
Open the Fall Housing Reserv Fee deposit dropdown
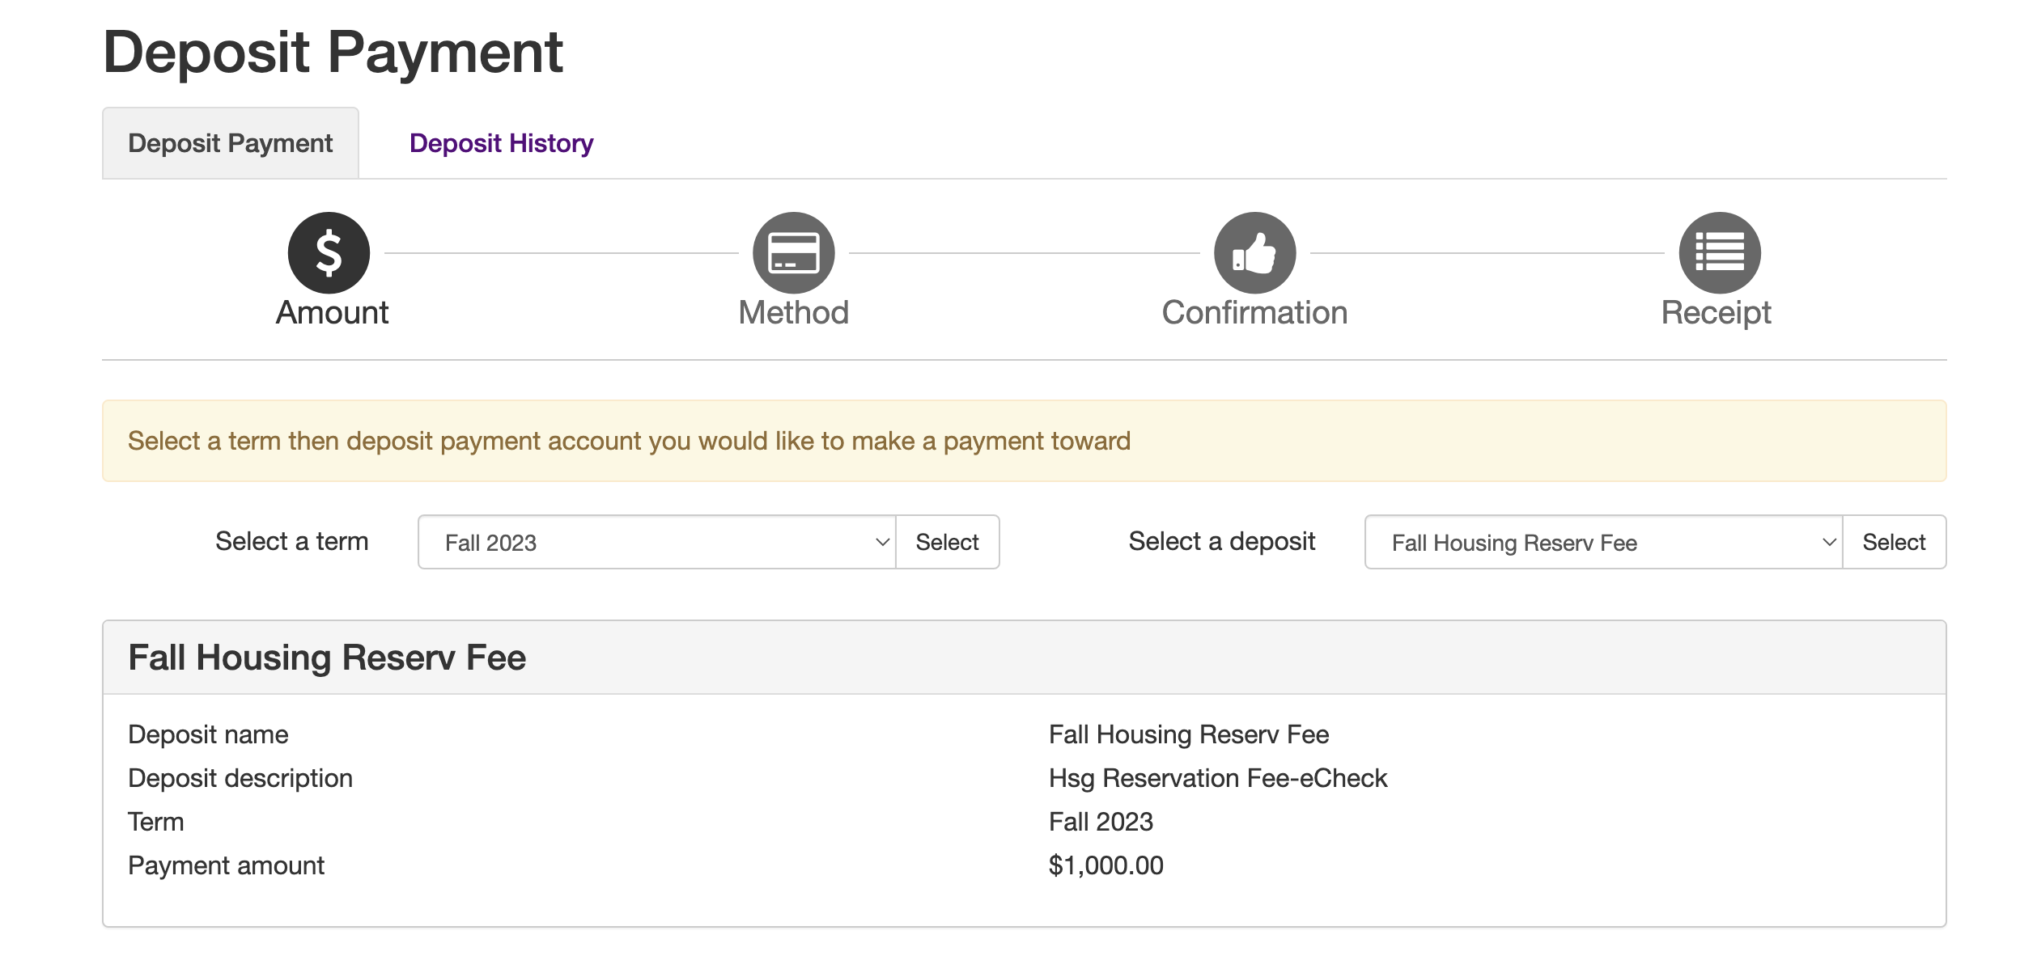(x=1602, y=542)
